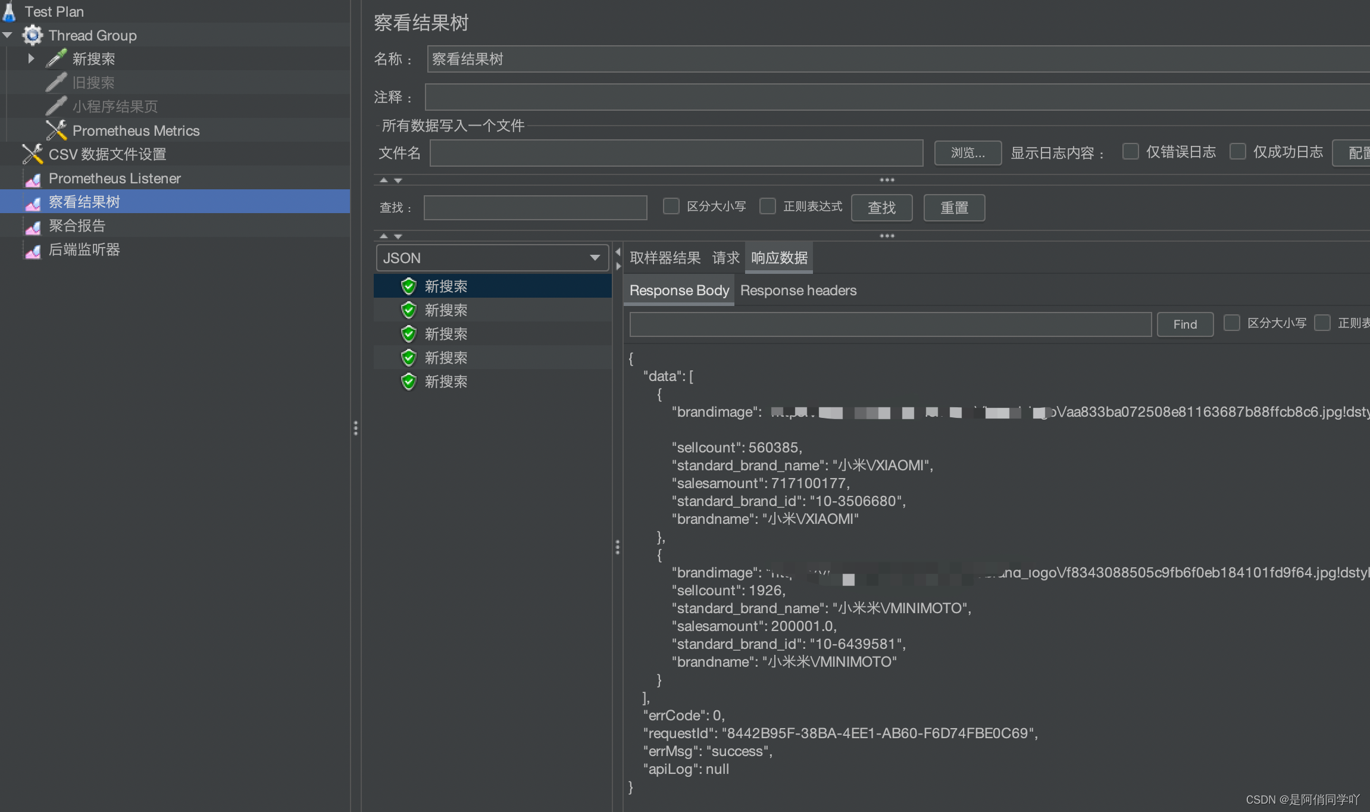Toggle 区分大小写 checkbox next to Find button
The image size is (1370, 812).
tap(1231, 323)
